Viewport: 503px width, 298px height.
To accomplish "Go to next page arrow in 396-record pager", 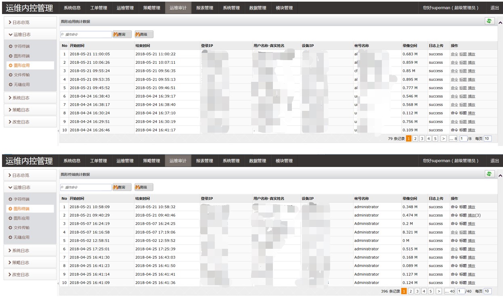I will (x=438, y=291).
